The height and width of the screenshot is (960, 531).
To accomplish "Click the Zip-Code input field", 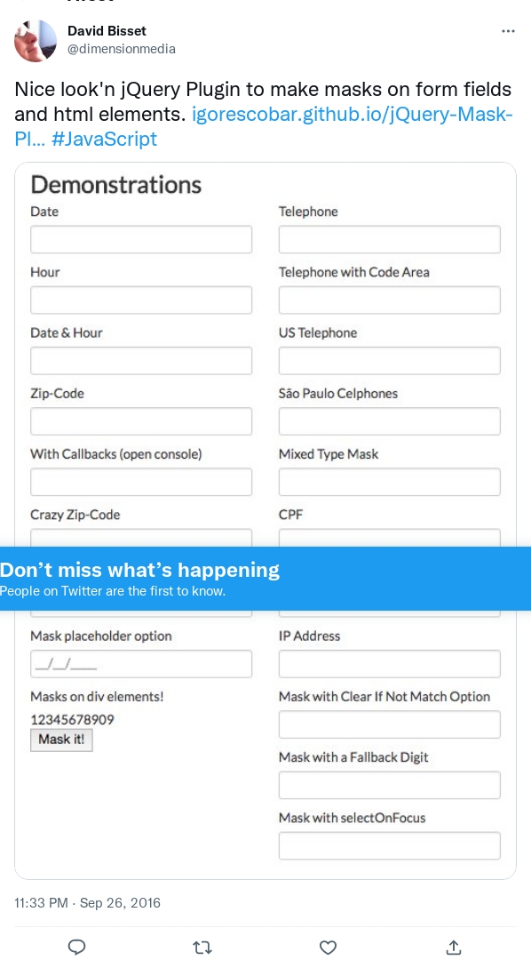I will tap(141, 421).
